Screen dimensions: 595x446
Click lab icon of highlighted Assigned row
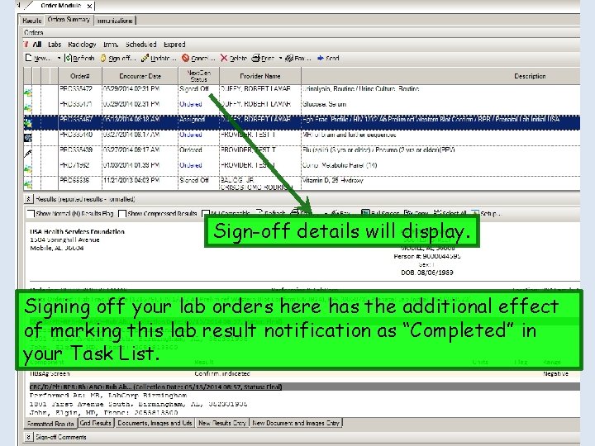[x=28, y=122]
